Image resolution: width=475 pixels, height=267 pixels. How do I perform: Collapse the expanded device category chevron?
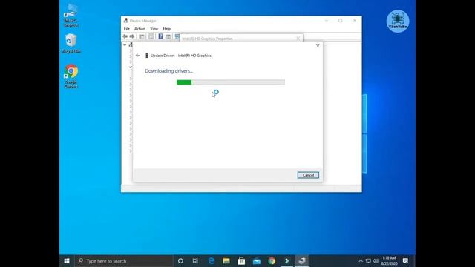(x=131, y=67)
